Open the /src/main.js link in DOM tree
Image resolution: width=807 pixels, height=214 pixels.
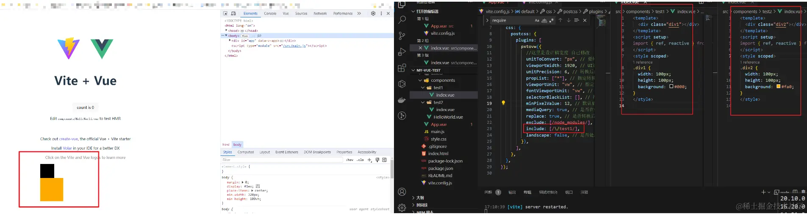[294, 46]
